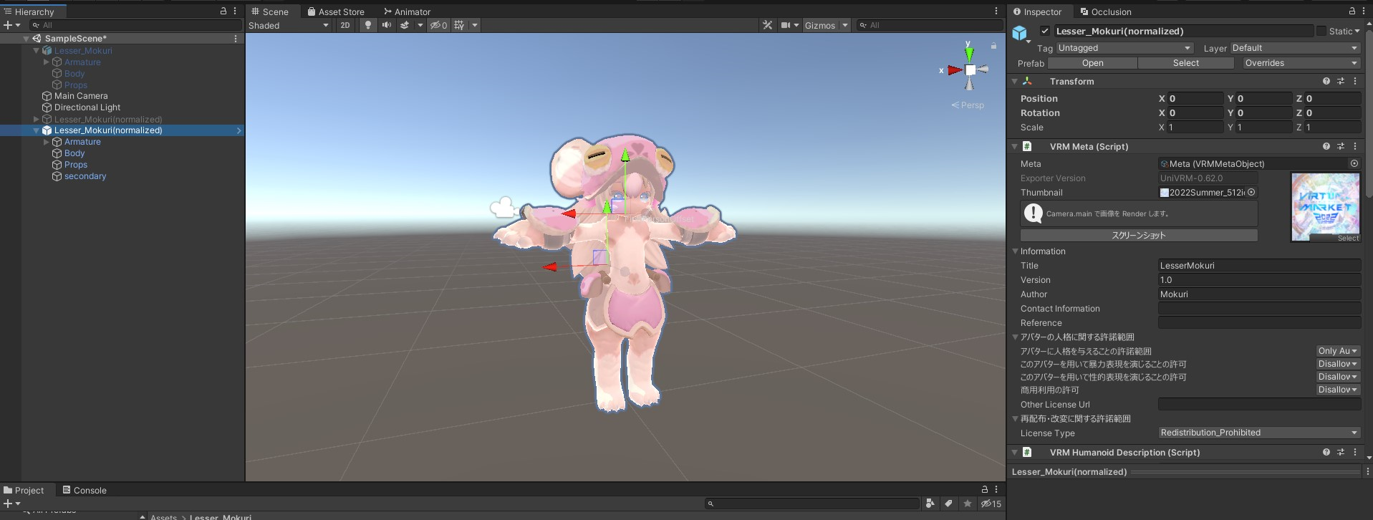Open the component editor tools icon
The image size is (1373, 520).
tap(767, 25)
